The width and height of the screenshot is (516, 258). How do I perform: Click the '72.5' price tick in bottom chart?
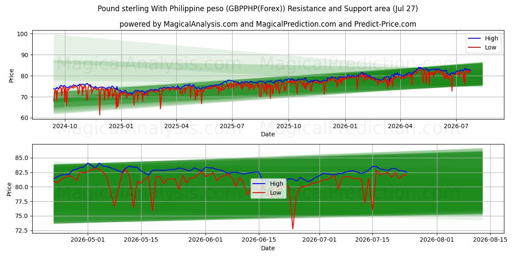21,231
